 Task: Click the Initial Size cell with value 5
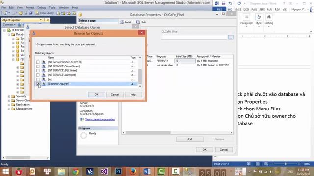[x=185, y=61]
